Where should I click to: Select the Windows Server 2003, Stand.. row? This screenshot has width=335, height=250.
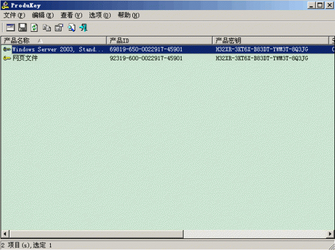point(167,49)
